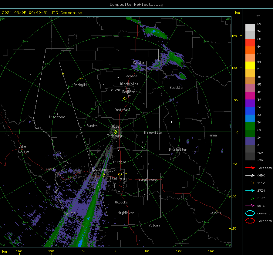Select the 'current' legend label
Viewport: 273px width, 255px height.
point(264,213)
